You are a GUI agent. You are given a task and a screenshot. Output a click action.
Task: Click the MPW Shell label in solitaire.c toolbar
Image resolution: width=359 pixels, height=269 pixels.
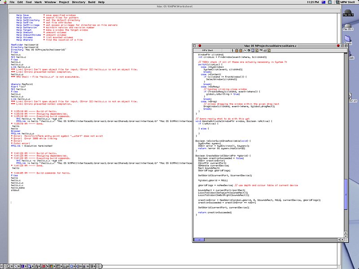point(207,50)
